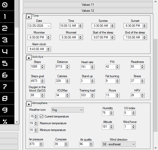The width and height of the screenshot is (158, 150).
Task: Select the digit 8 image thumbnail
Action: pyautogui.click(x=7, y=99)
